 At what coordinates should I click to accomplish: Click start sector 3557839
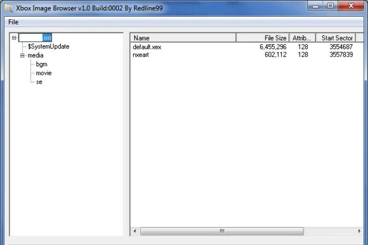click(x=341, y=55)
